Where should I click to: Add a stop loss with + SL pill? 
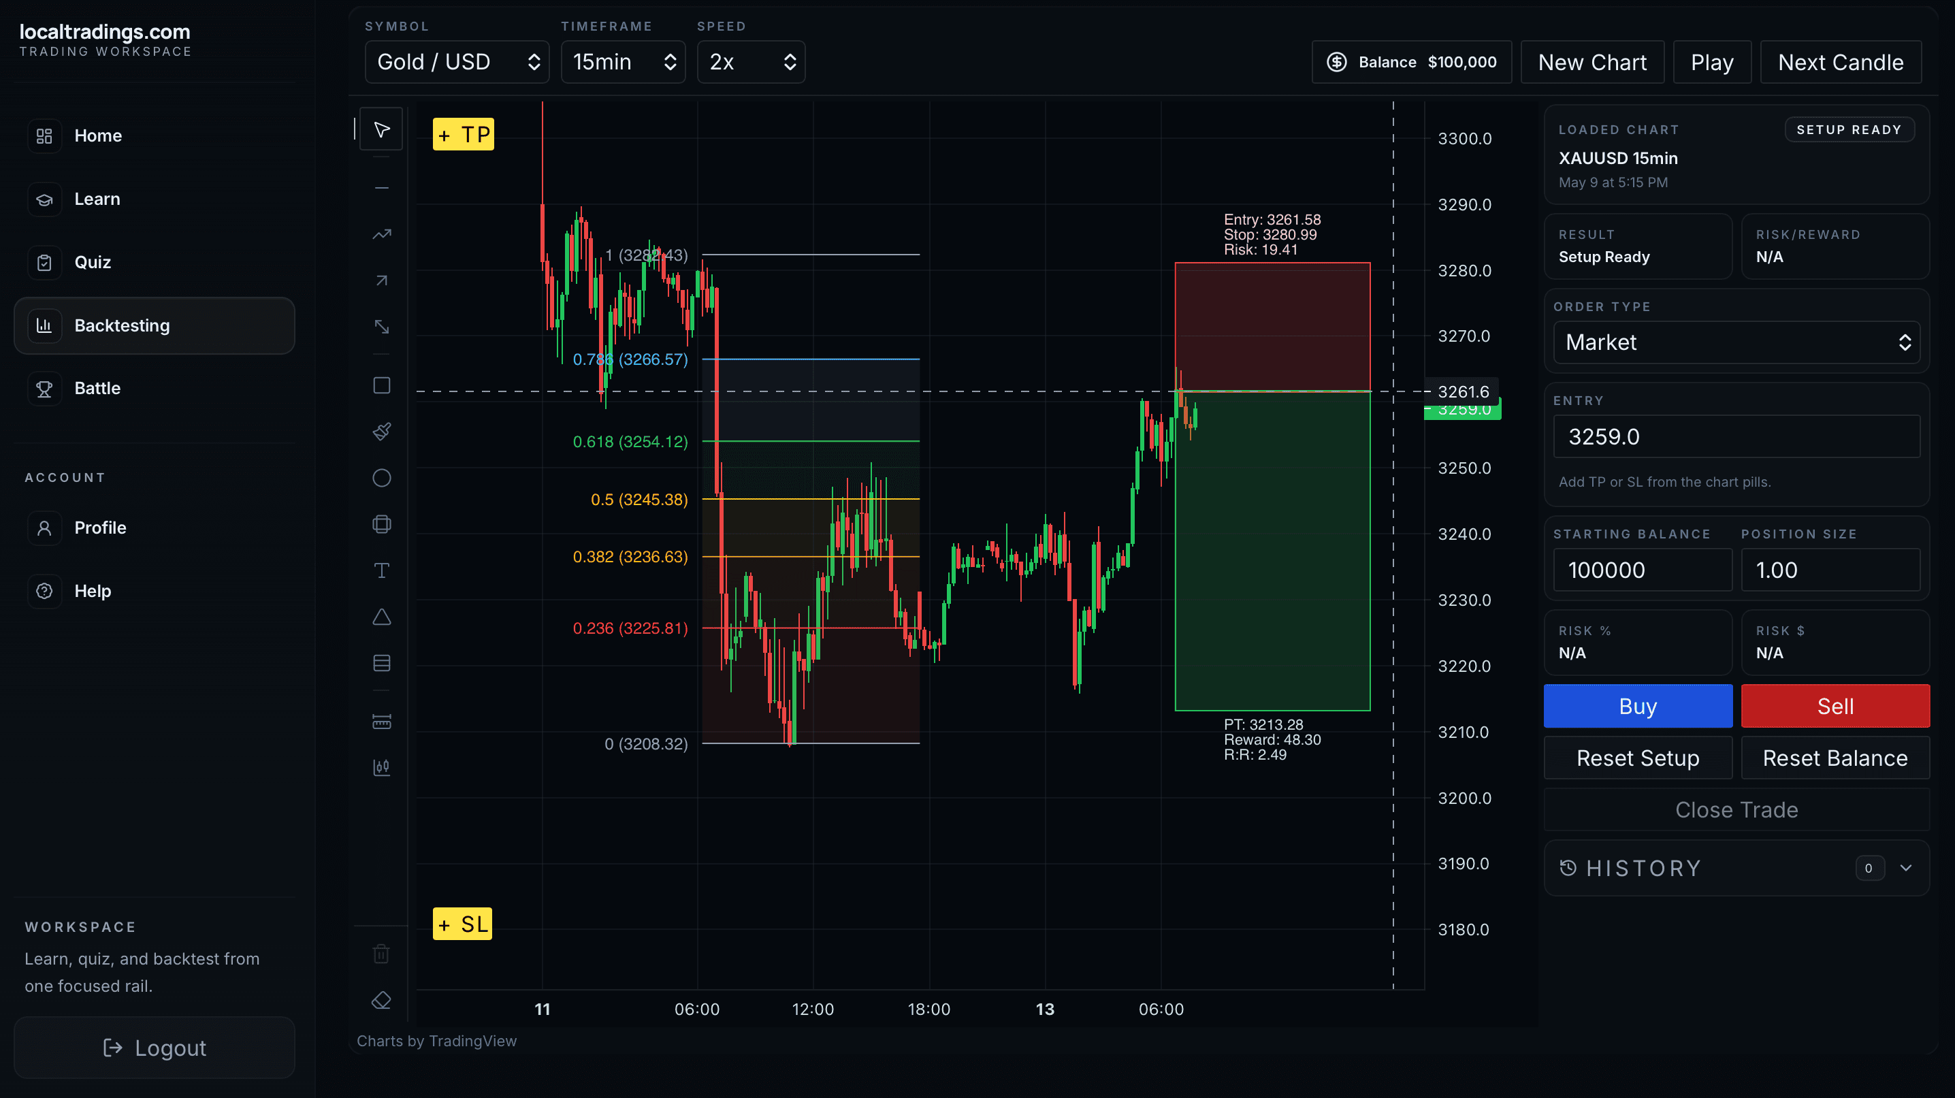point(462,924)
